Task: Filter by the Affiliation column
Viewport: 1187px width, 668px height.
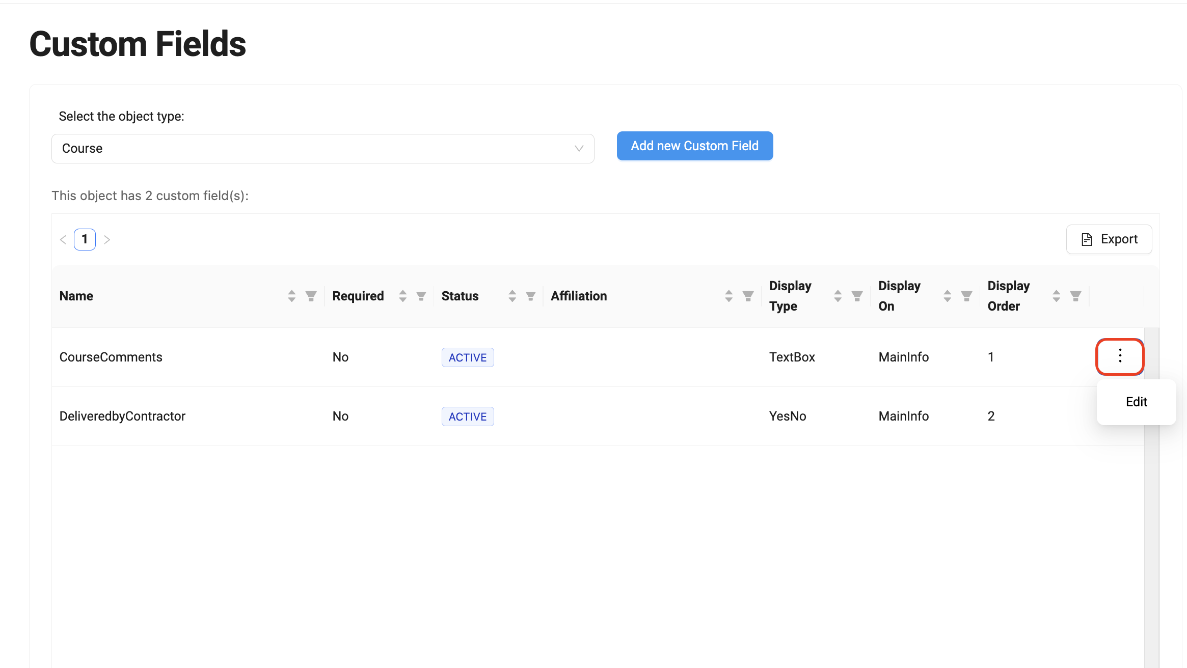Action: [x=748, y=296]
